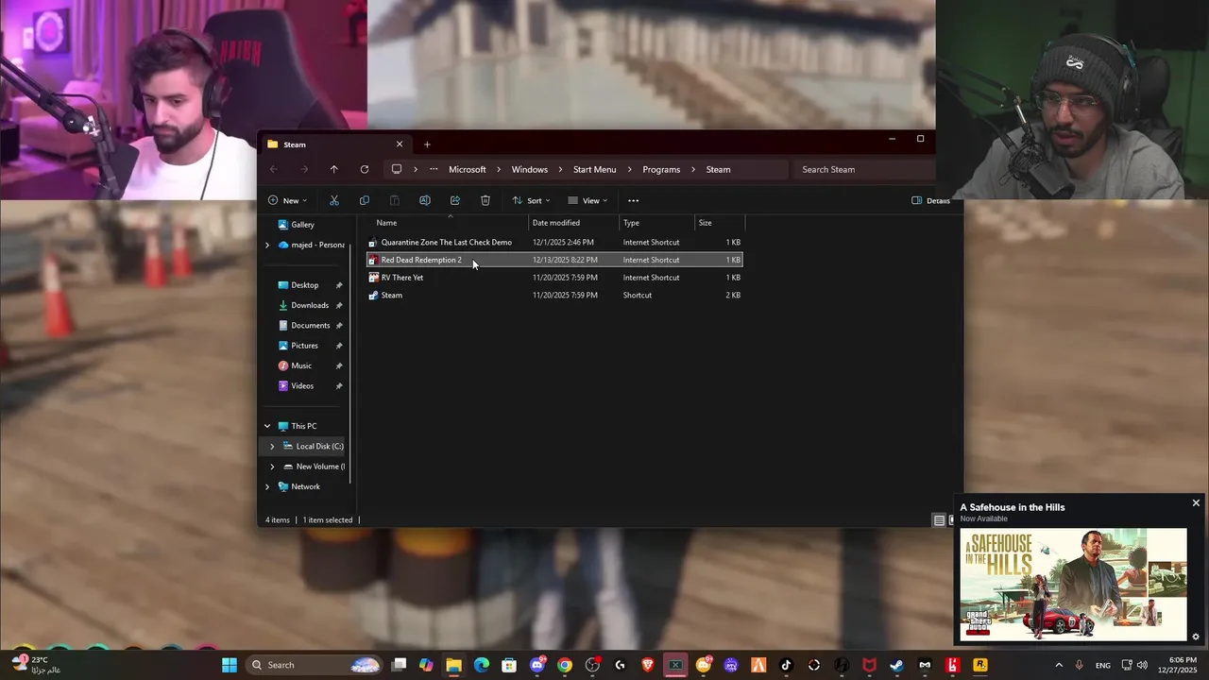Expand the Network tree node
This screenshot has height=680, width=1209.
coord(267,486)
